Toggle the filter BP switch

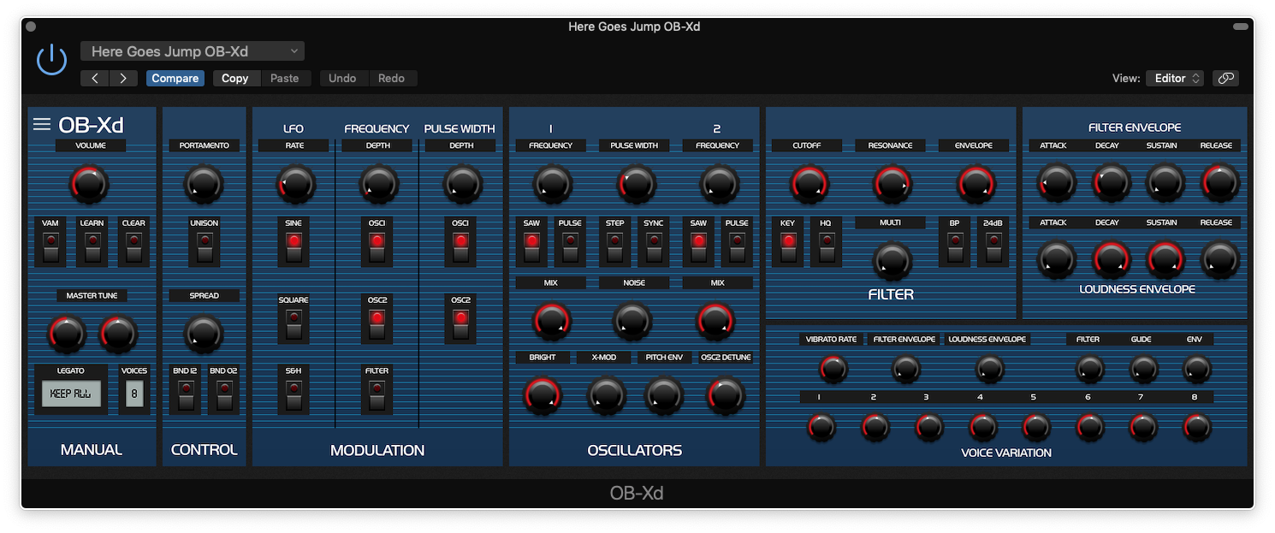point(954,247)
